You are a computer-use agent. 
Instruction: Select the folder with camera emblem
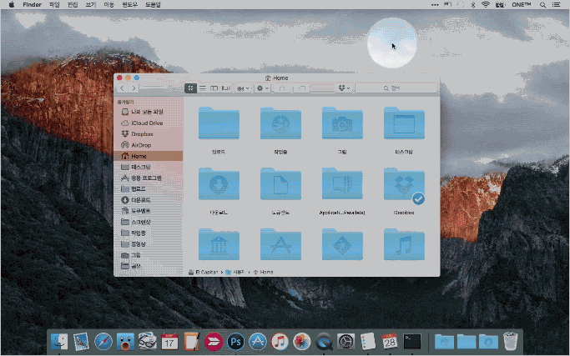(342, 123)
